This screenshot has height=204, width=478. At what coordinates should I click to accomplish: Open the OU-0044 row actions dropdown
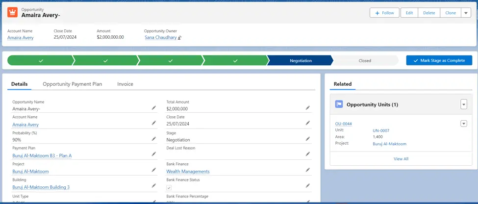[x=464, y=124]
